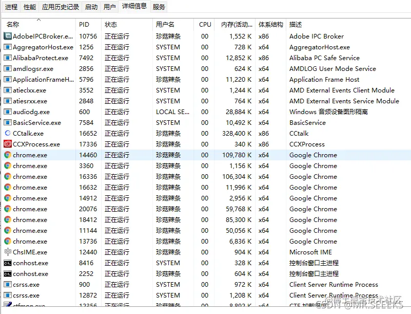The image size is (411, 314).
Task: Sort by the 用户名 column header
Action: point(173,25)
